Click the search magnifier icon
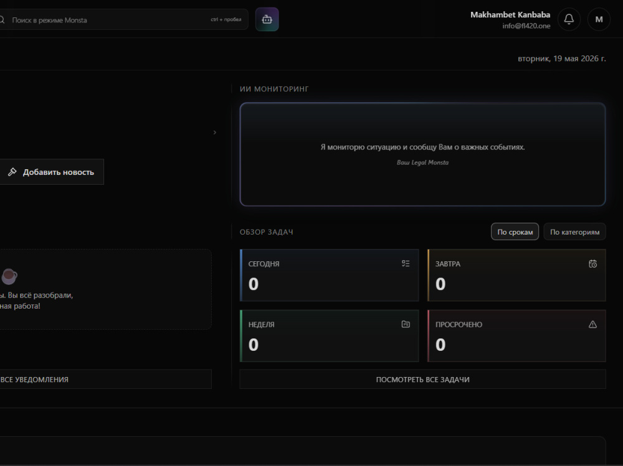The height and width of the screenshot is (466, 623). pos(2,20)
